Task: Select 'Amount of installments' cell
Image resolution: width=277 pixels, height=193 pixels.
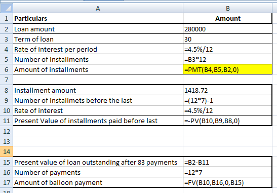Action: click(98, 69)
